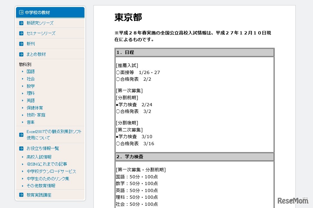313x208 pixels.
Task: Visit 中学生のためのリンク集
Action: click(x=48, y=179)
